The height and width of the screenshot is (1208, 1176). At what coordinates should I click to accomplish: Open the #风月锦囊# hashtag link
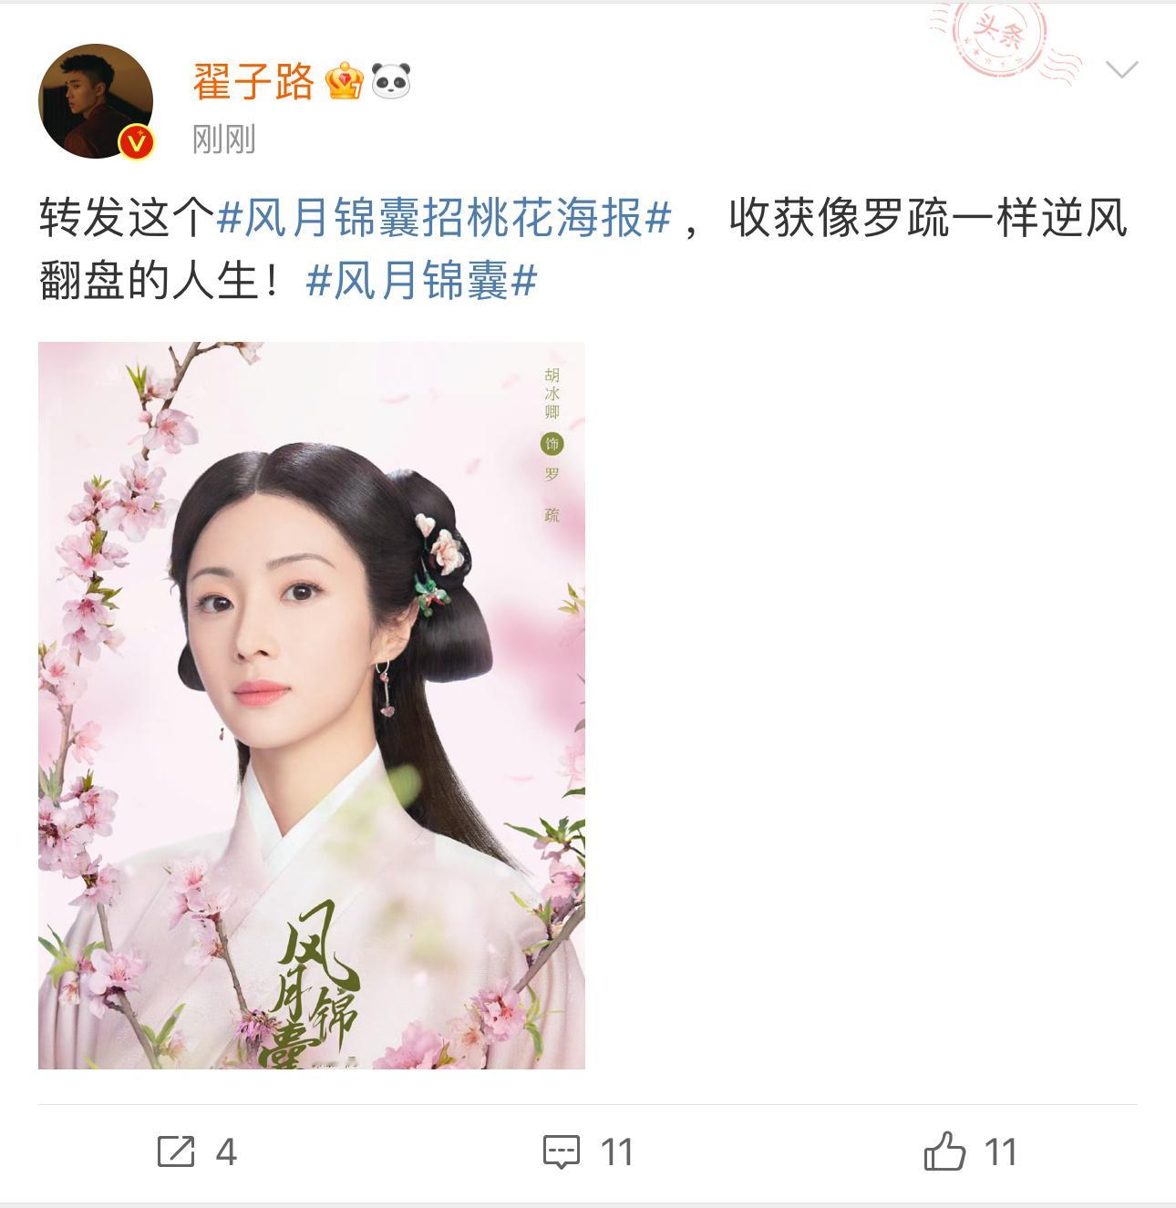pos(421,281)
